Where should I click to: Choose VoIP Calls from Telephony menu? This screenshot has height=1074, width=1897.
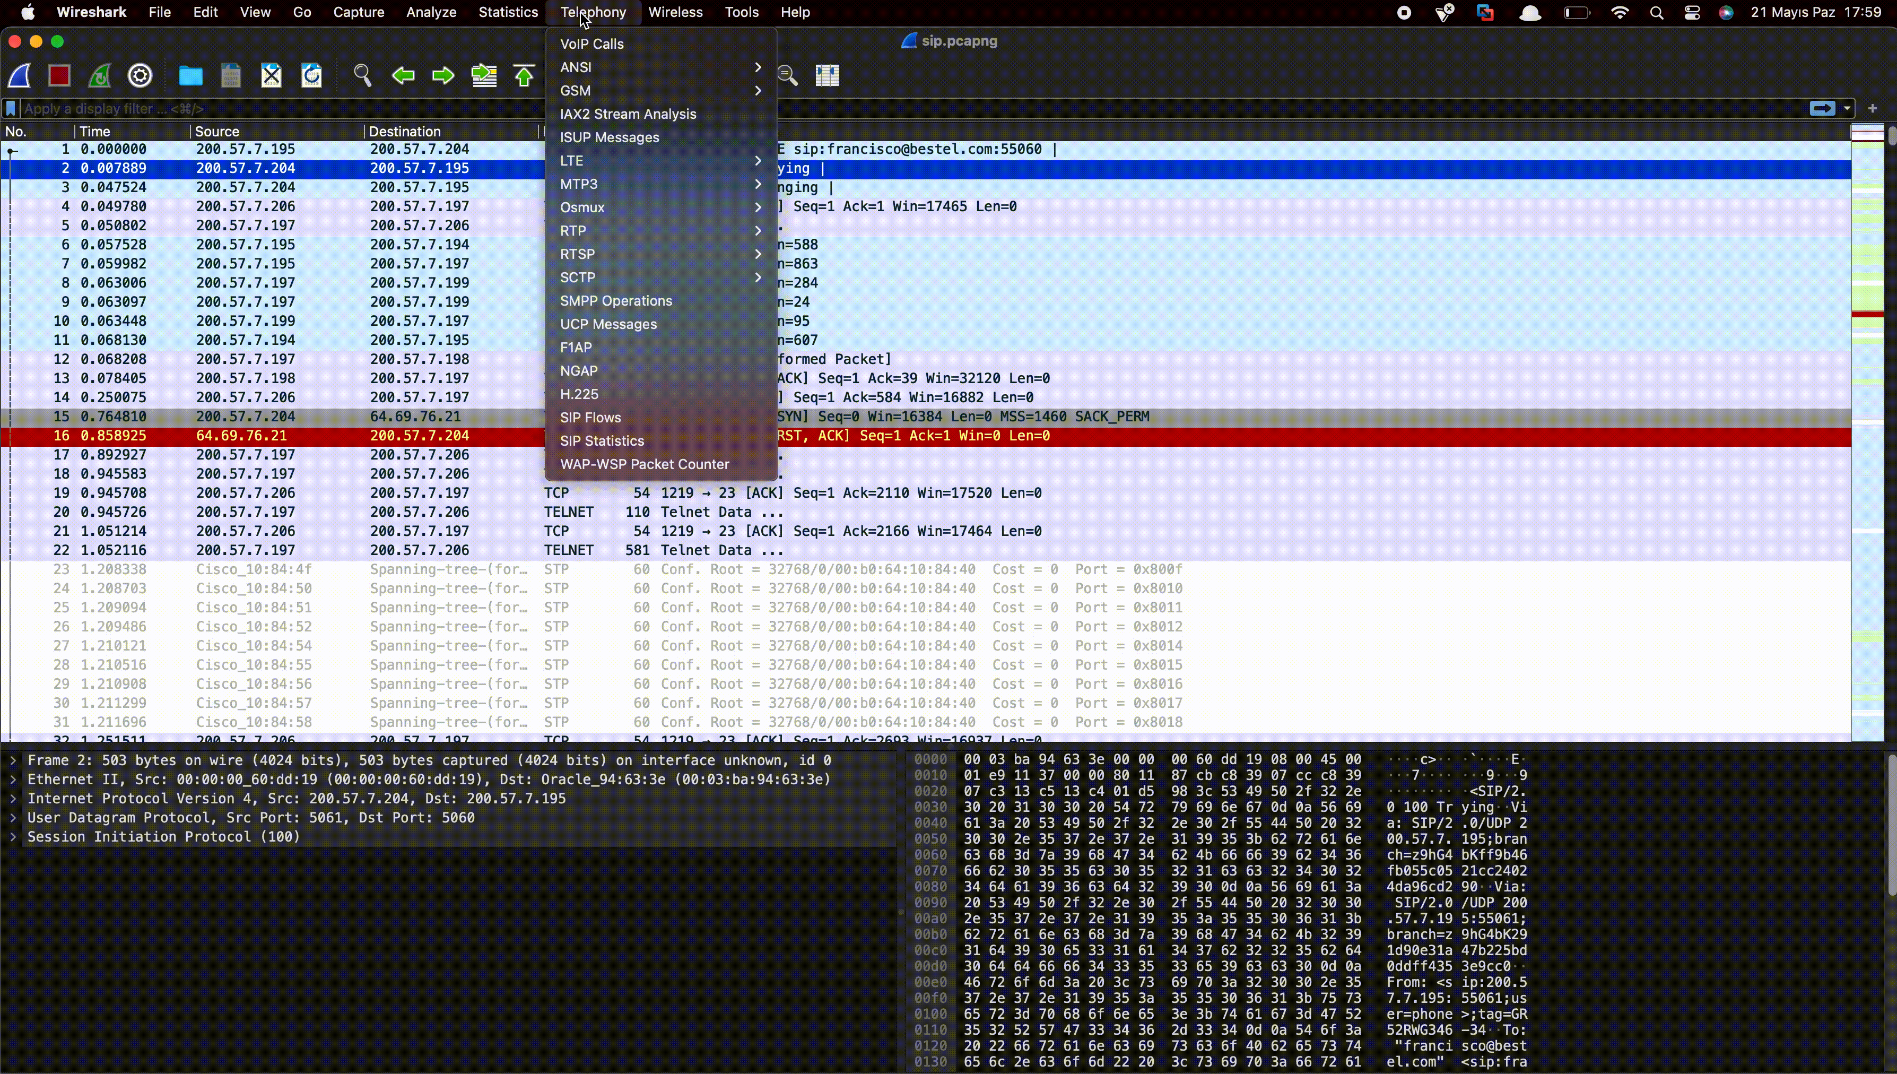[662, 44]
